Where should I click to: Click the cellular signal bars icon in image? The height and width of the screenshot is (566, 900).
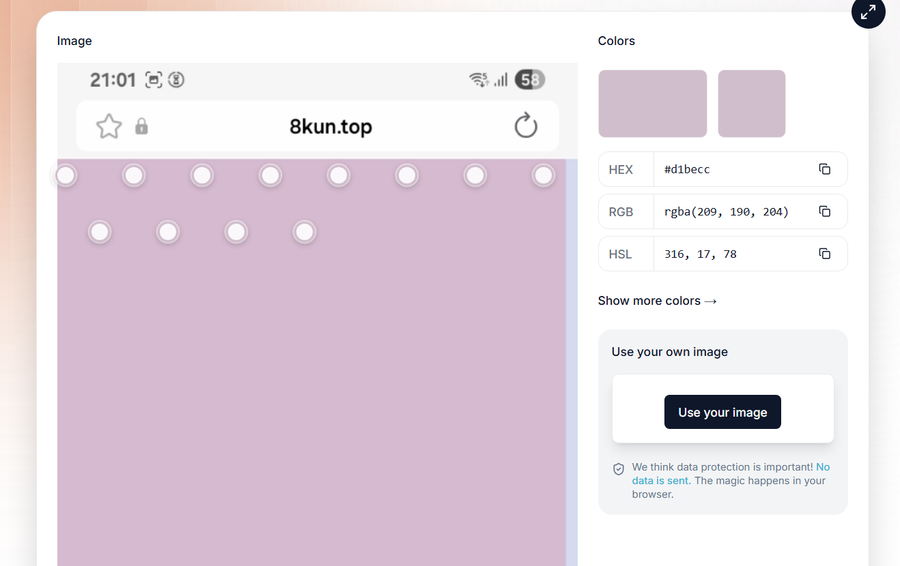click(501, 80)
